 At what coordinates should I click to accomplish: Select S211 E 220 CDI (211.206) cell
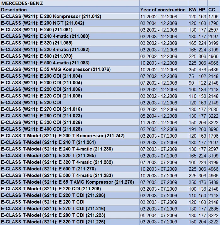pos(70,189)
